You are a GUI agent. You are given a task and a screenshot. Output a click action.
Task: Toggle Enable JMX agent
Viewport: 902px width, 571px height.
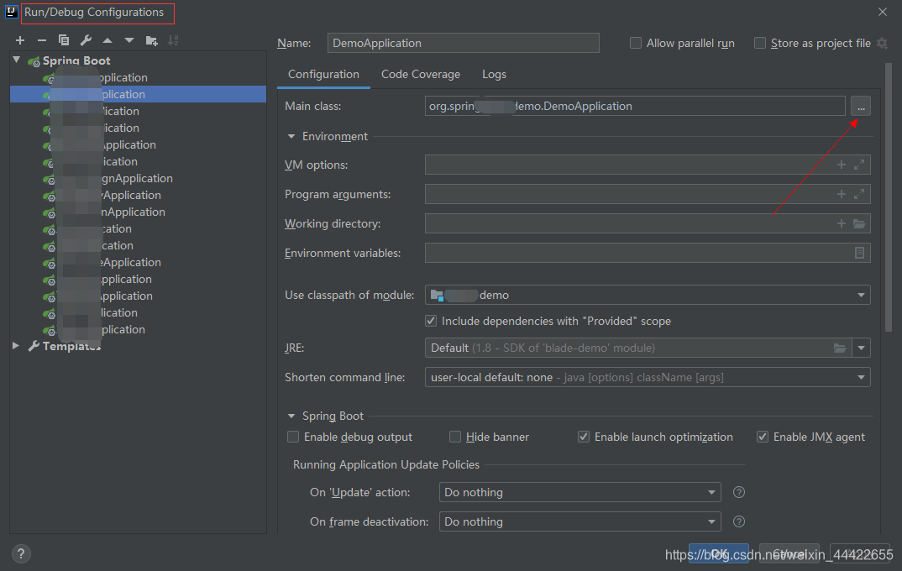[x=763, y=437]
